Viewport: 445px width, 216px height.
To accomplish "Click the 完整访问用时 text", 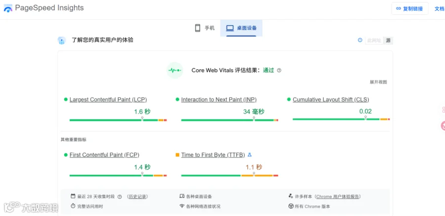I will click(x=90, y=206).
